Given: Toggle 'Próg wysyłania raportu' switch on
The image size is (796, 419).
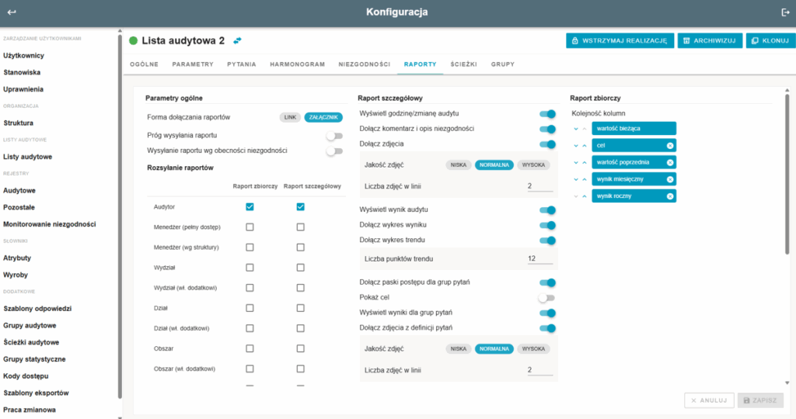Looking at the screenshot, I should [x=334, y=136].
